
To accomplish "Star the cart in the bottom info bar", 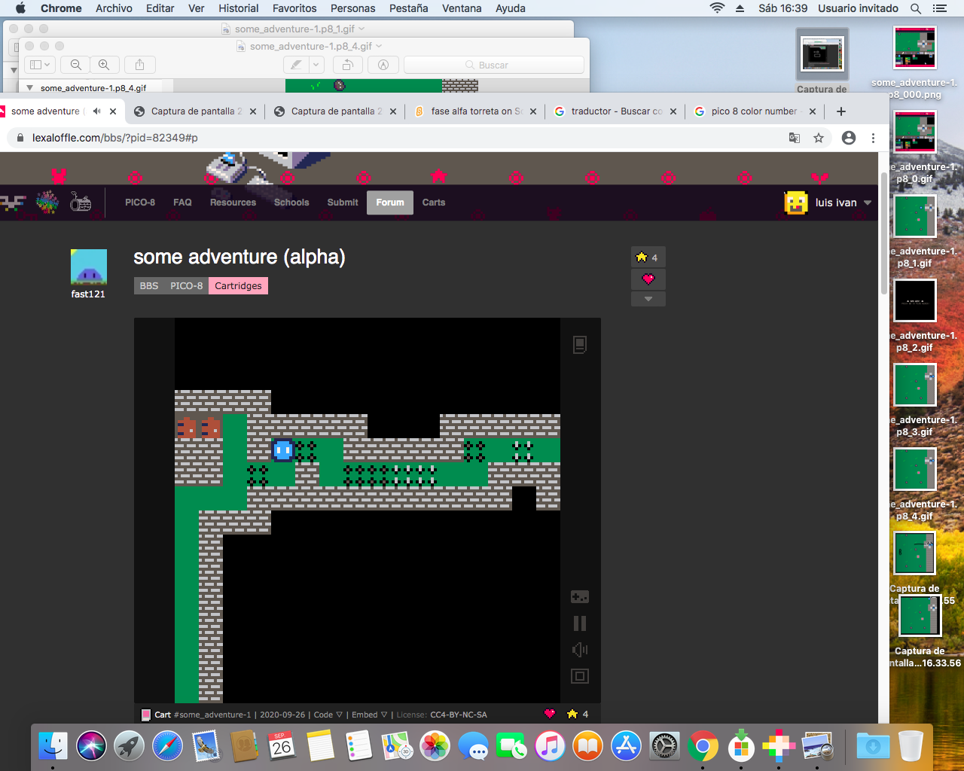I will (x=572, y=714).
